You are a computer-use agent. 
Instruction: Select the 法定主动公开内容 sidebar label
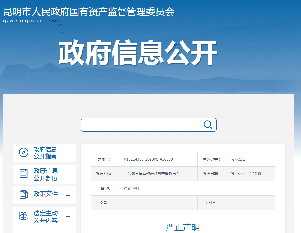coord(46,217)
